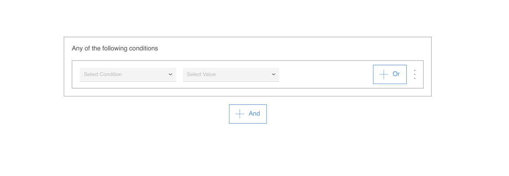Click the top dot of the kebab menu

415,70
